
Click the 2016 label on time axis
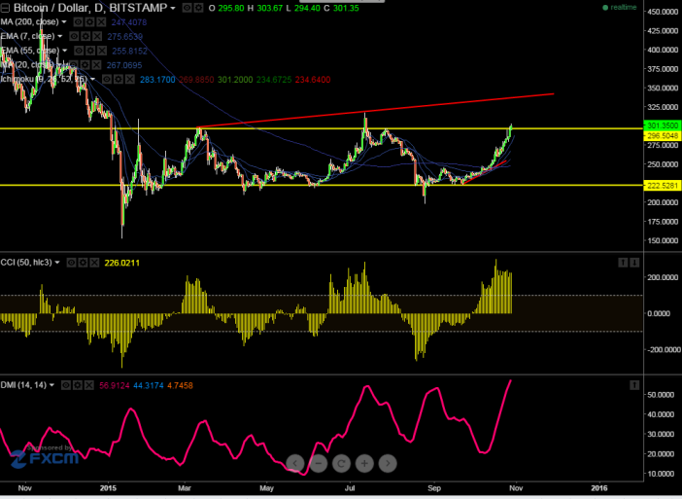[599, 488]
